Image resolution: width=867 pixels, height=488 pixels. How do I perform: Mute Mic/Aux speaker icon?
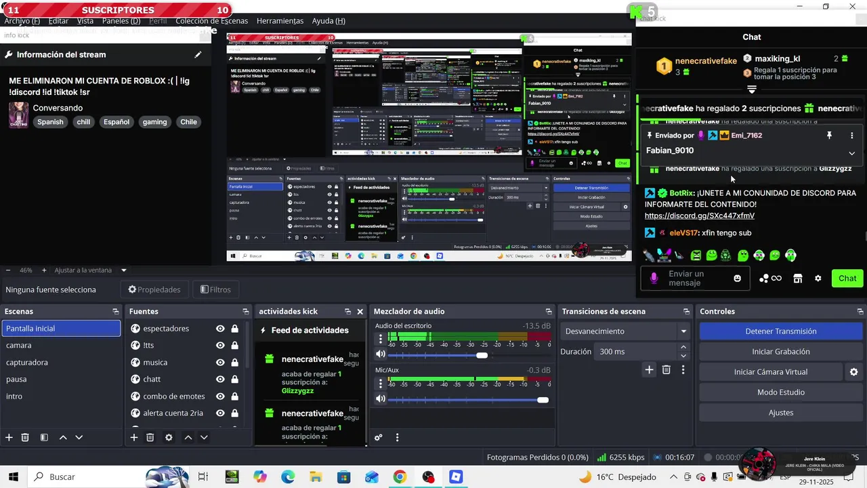pos(381,399)
